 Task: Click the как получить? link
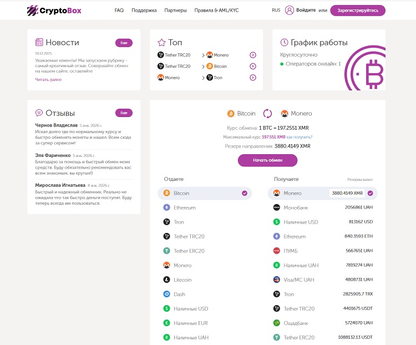(300, 137)
